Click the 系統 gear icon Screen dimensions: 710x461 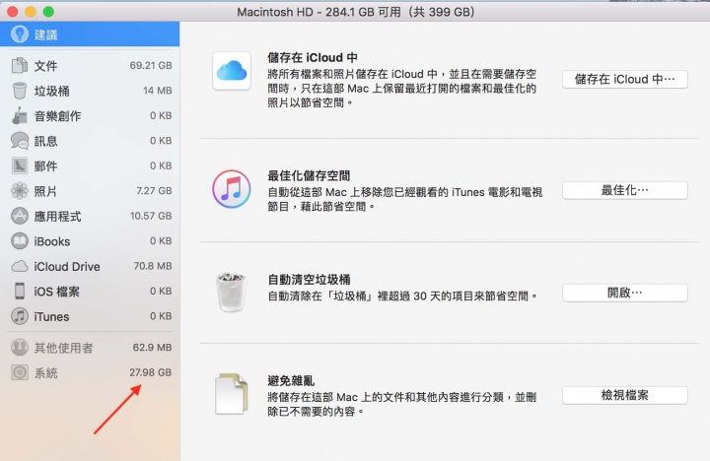[20, 372]
